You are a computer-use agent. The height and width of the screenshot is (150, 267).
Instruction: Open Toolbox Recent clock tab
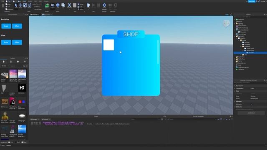coord(18,62)
